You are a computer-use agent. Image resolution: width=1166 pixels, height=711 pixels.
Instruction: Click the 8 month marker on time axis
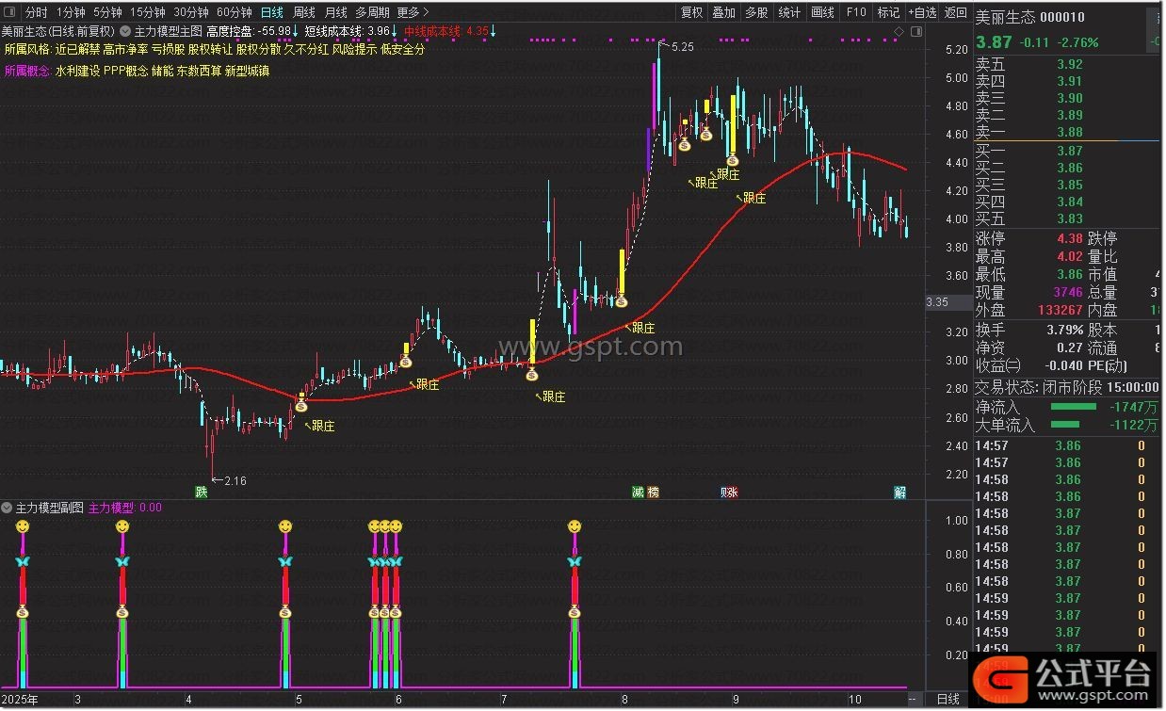point(624,700)
